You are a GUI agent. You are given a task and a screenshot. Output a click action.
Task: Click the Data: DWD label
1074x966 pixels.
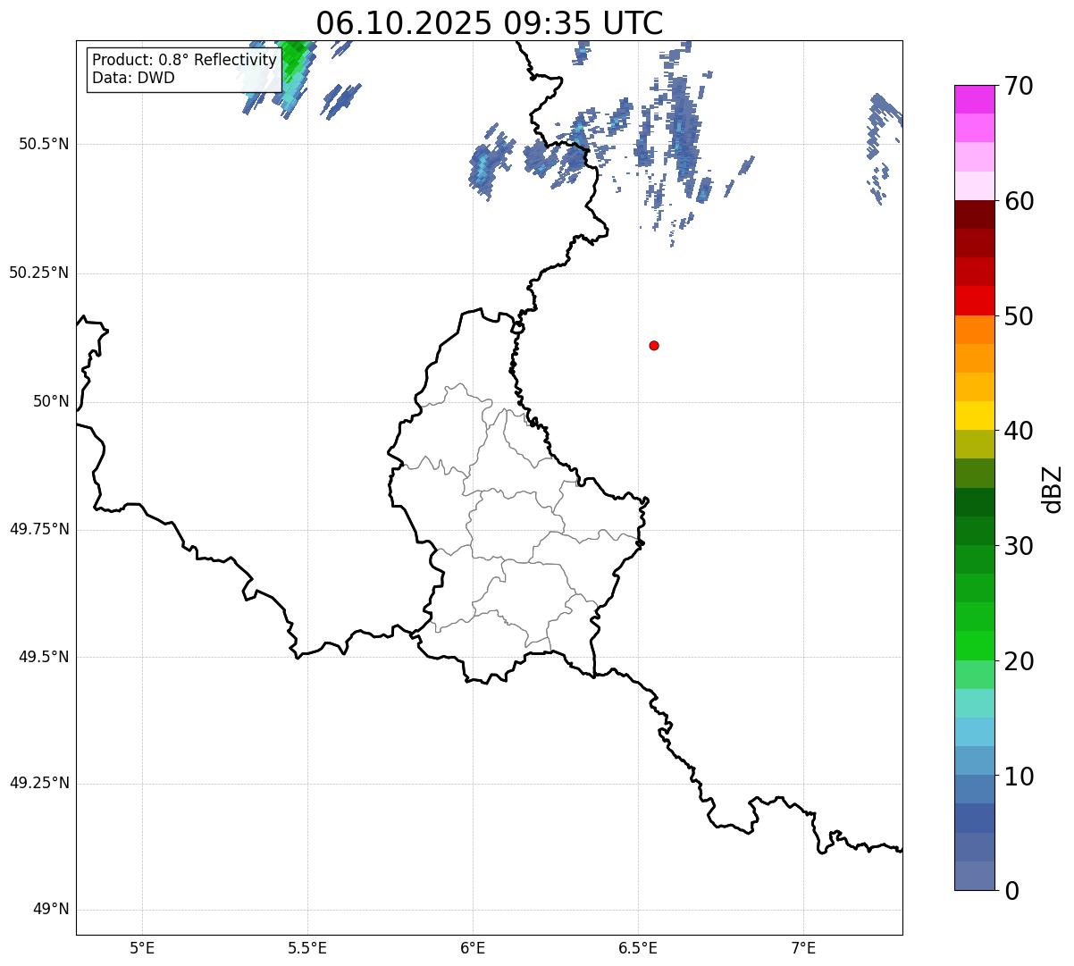pos(133,78)
